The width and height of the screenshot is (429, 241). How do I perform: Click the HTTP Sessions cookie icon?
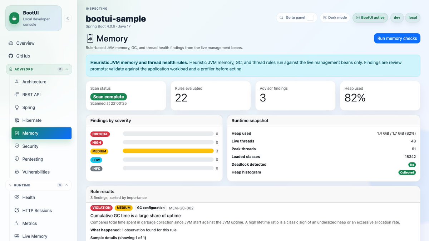pyautogui.click(x=17, y=210)
